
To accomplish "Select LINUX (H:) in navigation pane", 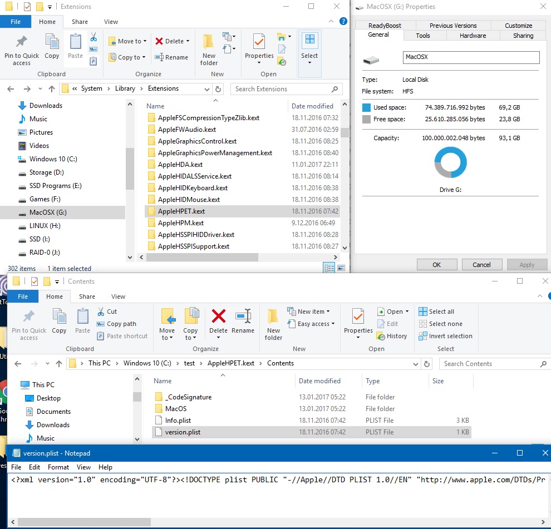I will click(45, 225).
